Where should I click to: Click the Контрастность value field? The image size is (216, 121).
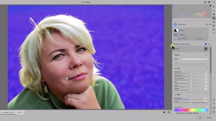[x=205, y=75]
